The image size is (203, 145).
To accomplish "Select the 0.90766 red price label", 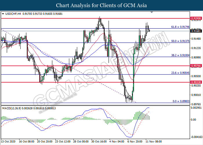I will pyautogui.click(x=196, y=66).
